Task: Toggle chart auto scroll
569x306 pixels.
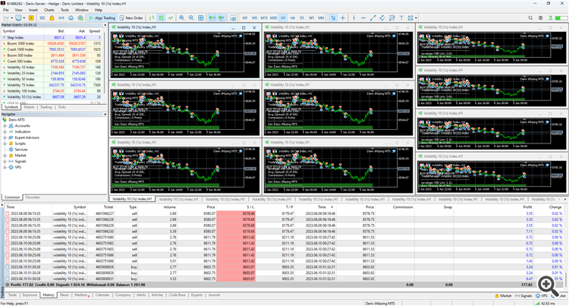Action: pyautogui.click(x=212, y=17)
